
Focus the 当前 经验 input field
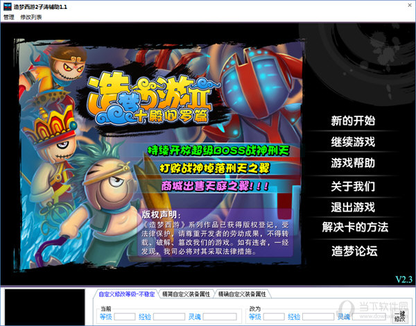coord(169,317)
